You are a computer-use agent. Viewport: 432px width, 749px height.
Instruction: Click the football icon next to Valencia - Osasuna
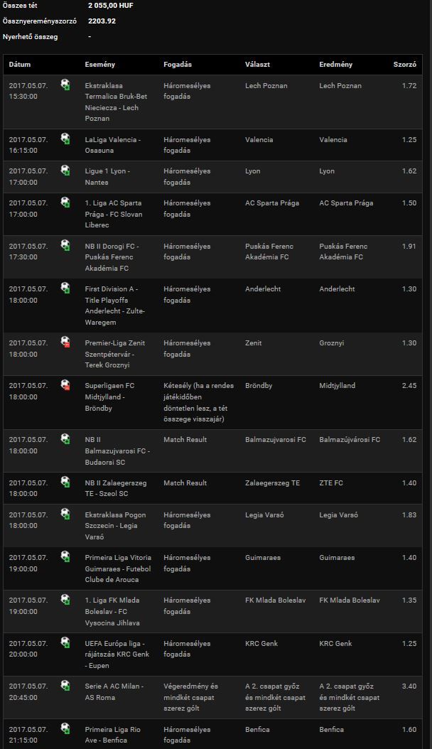(x=65, y=139)
